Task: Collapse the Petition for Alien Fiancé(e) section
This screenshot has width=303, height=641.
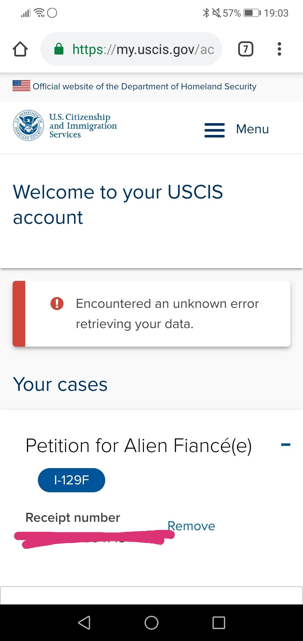Action: click(x=286, y=445)
